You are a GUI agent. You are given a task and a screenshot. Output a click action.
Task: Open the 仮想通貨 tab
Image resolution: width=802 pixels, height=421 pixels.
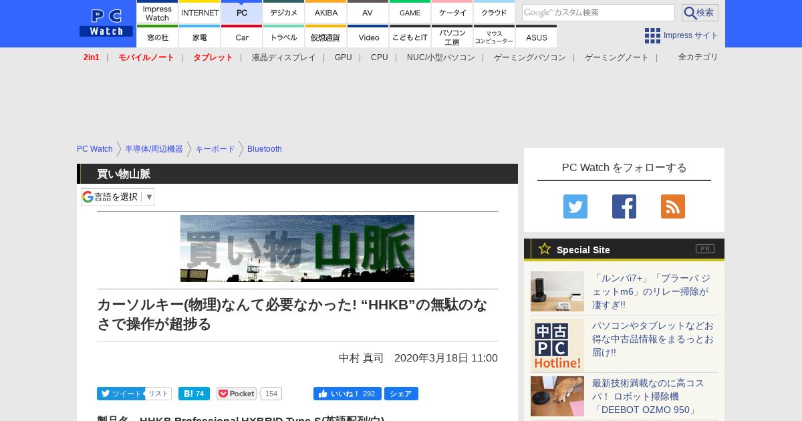pyautogui.click(x=326, y=37)
